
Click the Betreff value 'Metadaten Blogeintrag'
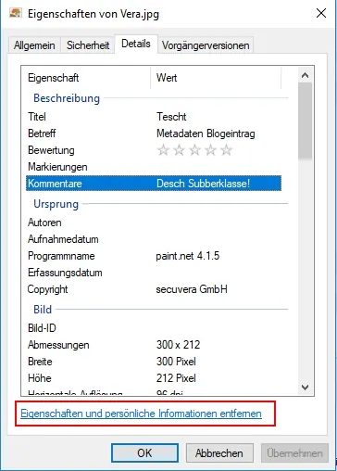206,134
